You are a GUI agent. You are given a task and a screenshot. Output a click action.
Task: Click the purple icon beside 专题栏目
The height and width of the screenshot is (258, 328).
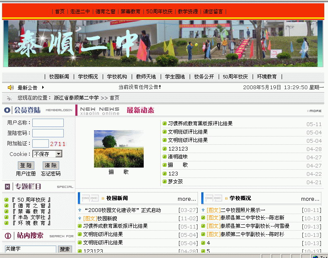click(7, 186)
